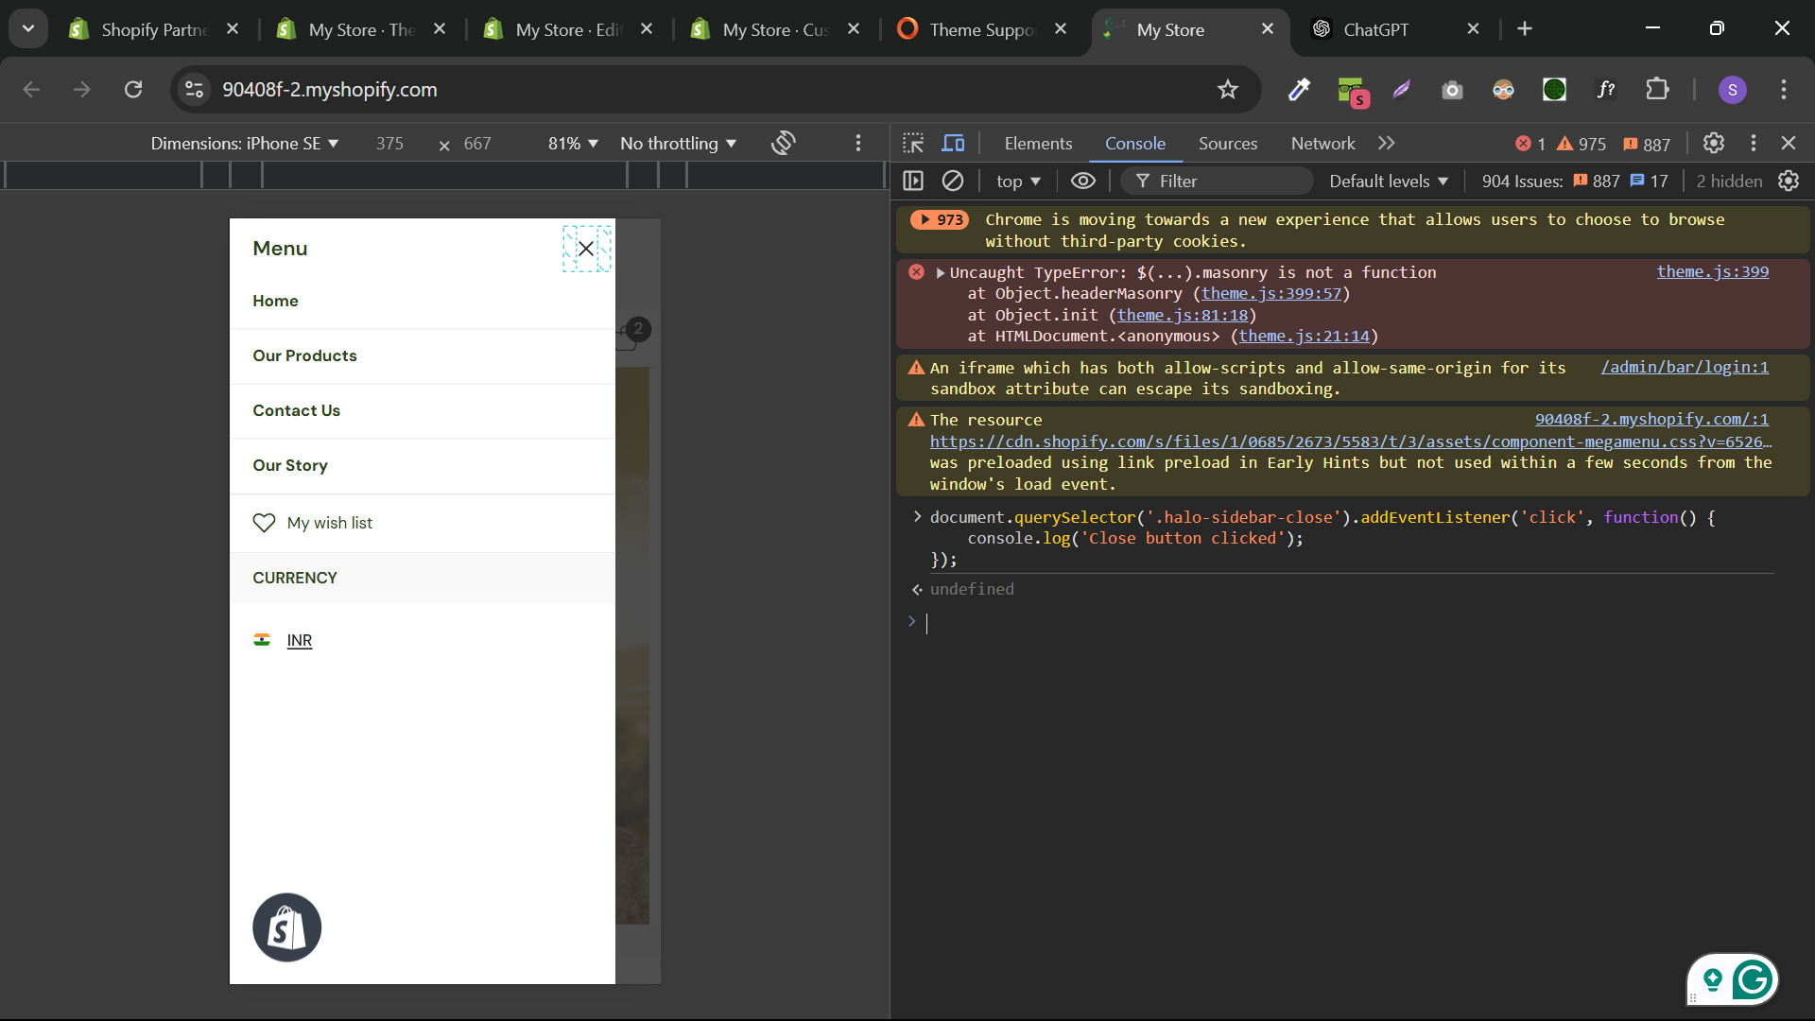The width and height of the screenshot is (1815, 1021).
Task: Click the live expression eye icon
Action: (1083, 181)
